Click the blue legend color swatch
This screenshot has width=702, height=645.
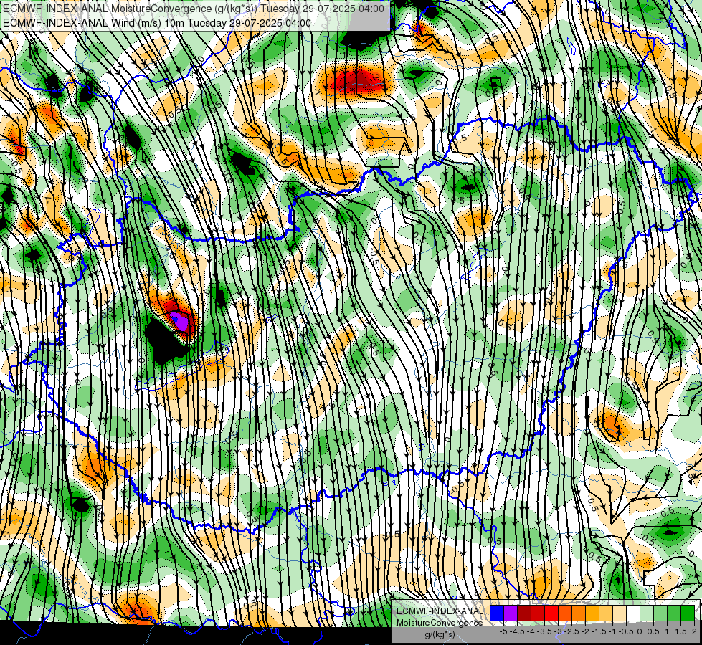pos(497,613)
